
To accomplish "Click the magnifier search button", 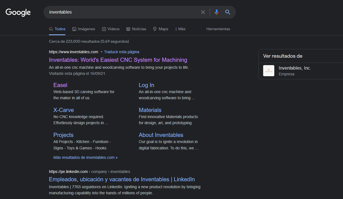I will click(228, 12).
